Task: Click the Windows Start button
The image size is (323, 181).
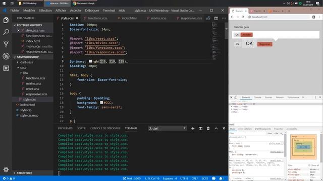Action: (x=4, y=4)
